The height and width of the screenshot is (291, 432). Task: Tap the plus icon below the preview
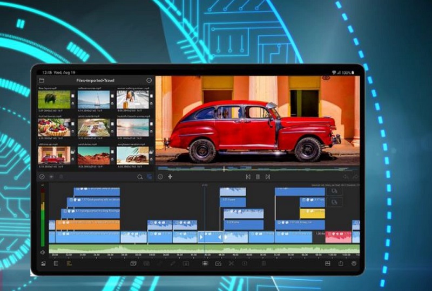click(x=170, y=176)
